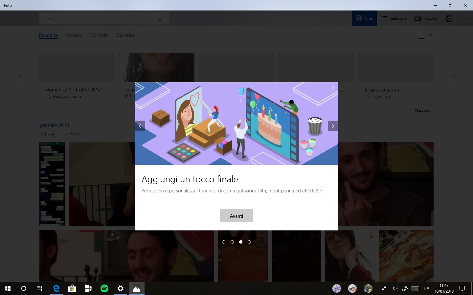
Task: Select the small grid view icon
Action: [x=431, y=35]
